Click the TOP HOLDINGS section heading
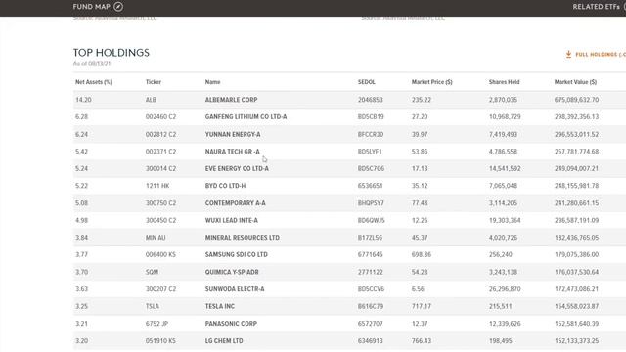 click(112, 53)
